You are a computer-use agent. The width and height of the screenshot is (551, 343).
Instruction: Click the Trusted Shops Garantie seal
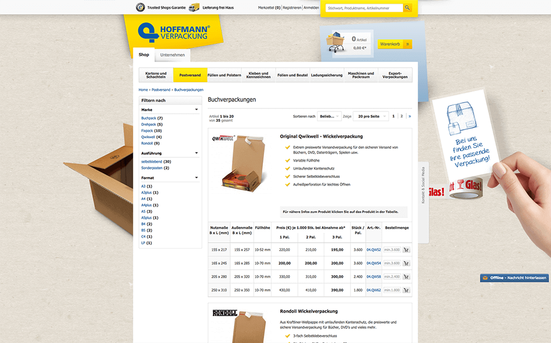pos(141,8)
